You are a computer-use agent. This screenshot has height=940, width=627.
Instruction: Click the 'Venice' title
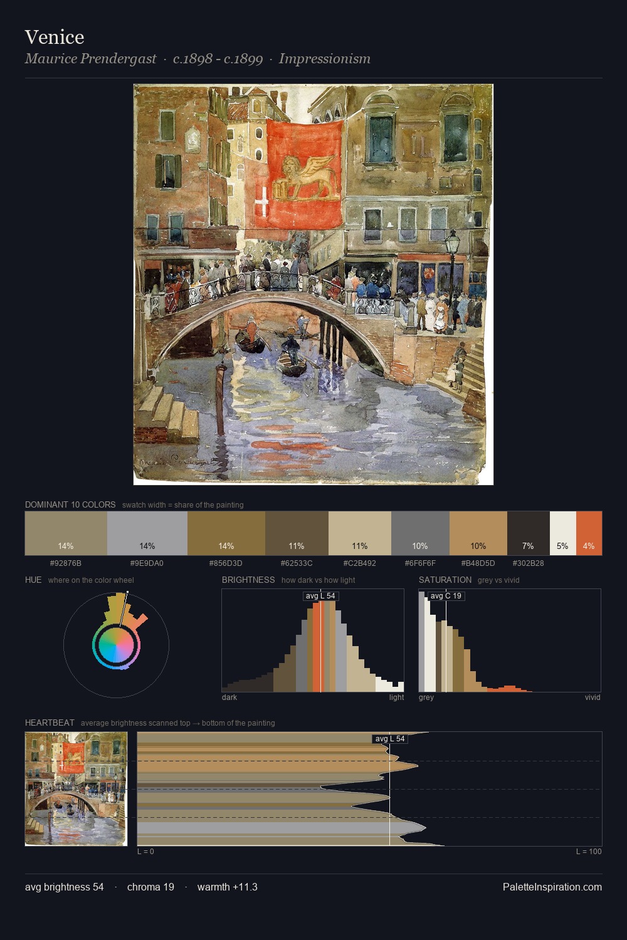tap(55, 37)
